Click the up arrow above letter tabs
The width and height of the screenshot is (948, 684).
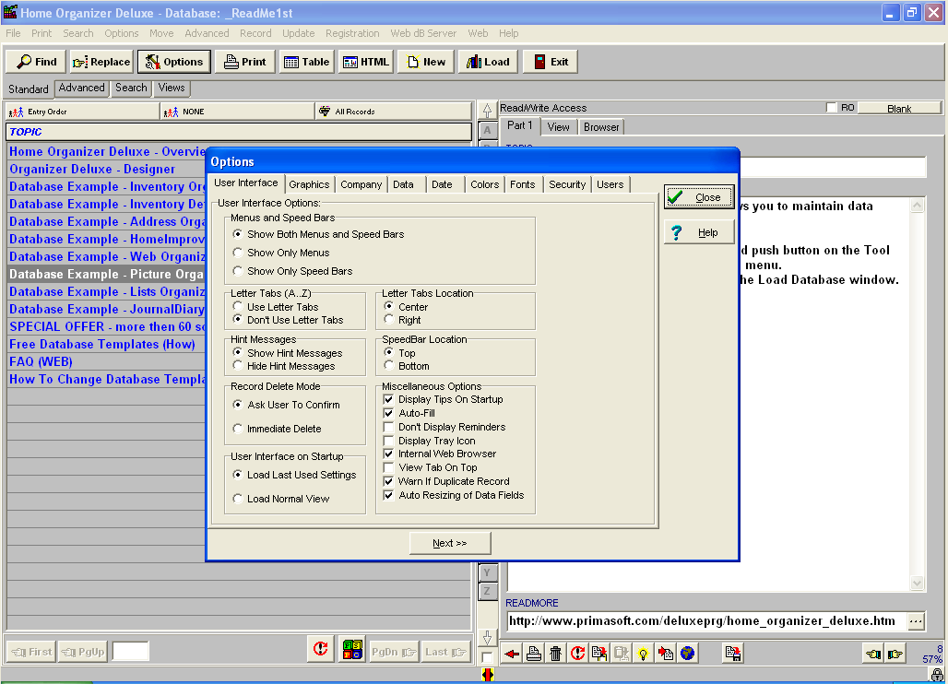click(487, 111)
